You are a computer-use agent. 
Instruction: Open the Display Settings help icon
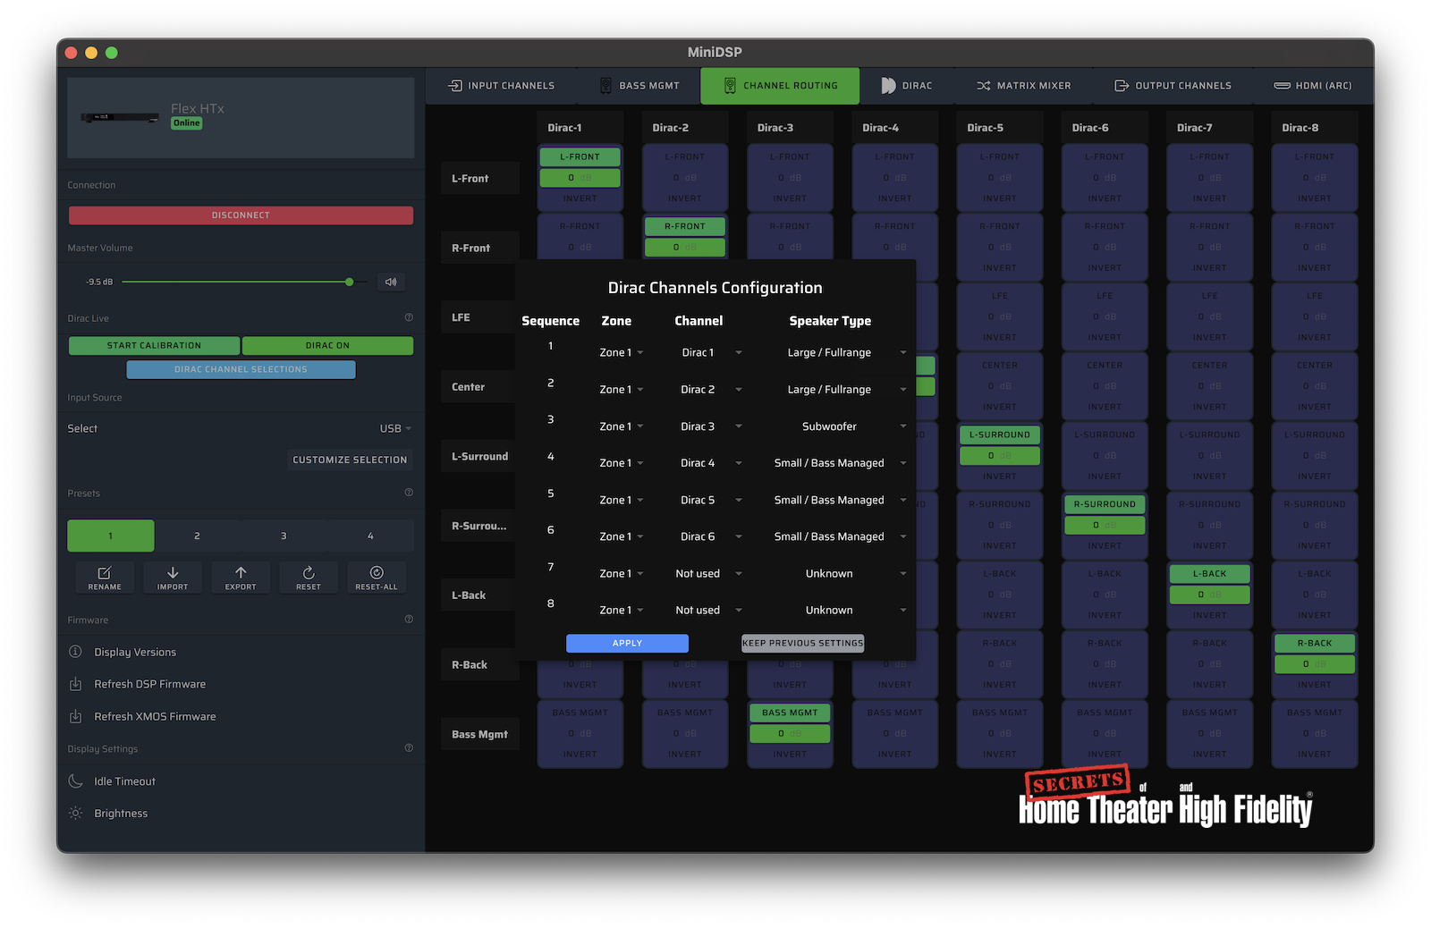(409, 747)
